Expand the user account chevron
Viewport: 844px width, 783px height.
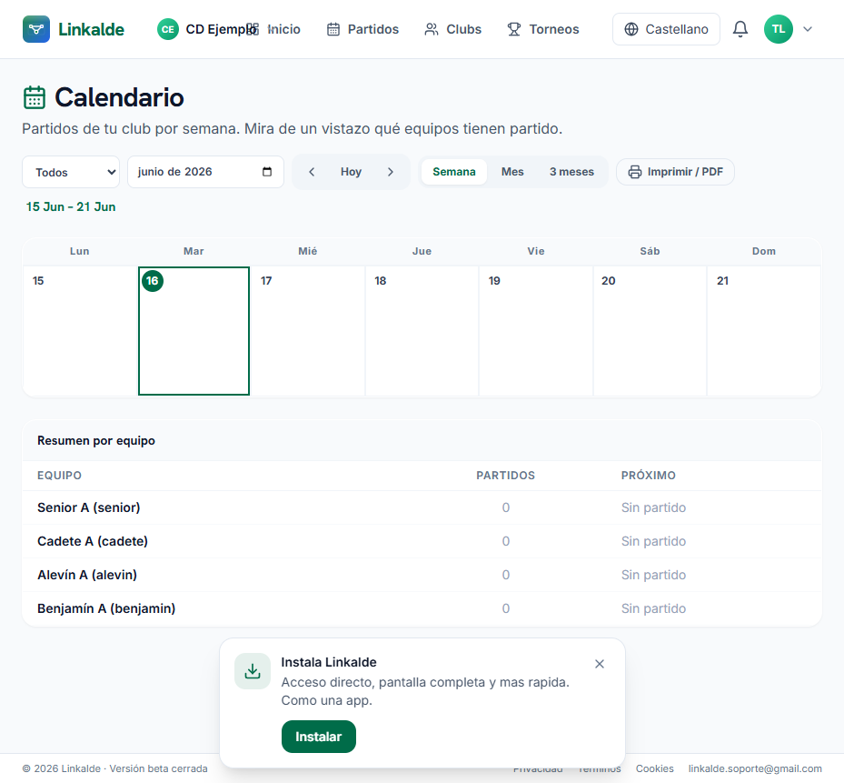pos(808,29)
